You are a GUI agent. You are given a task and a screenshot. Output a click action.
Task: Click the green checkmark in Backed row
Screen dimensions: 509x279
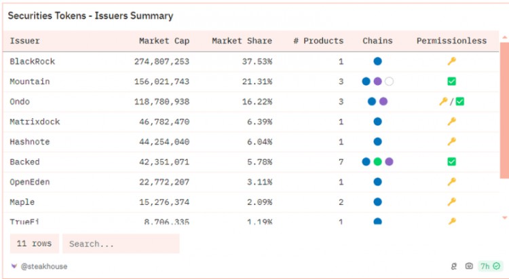point(451,162)
